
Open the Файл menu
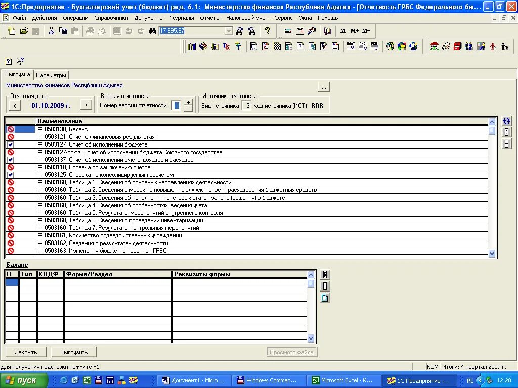coord(19,18)
